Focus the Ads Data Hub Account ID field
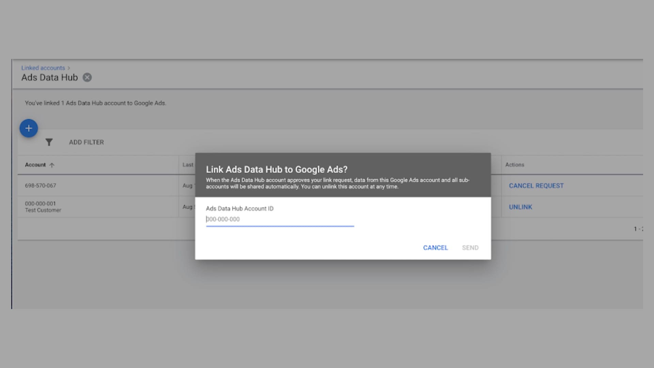Viewport: 654px width, 368px height. point(280,219)
